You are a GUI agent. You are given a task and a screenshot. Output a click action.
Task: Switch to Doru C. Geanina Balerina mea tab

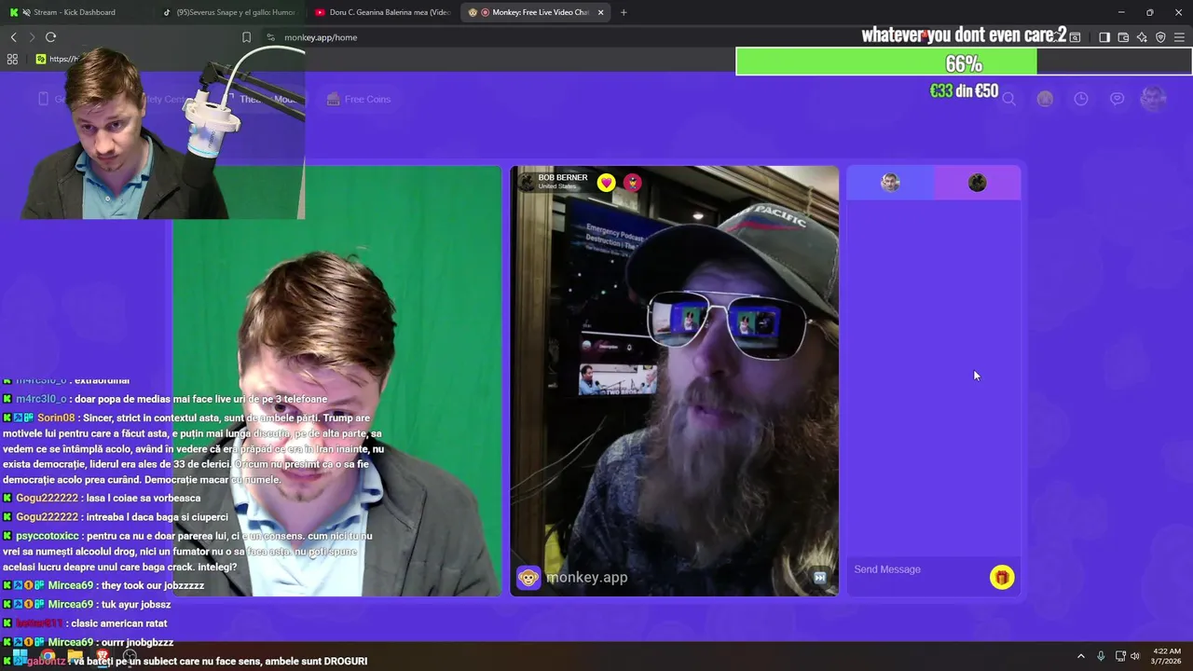click(382, 12)
